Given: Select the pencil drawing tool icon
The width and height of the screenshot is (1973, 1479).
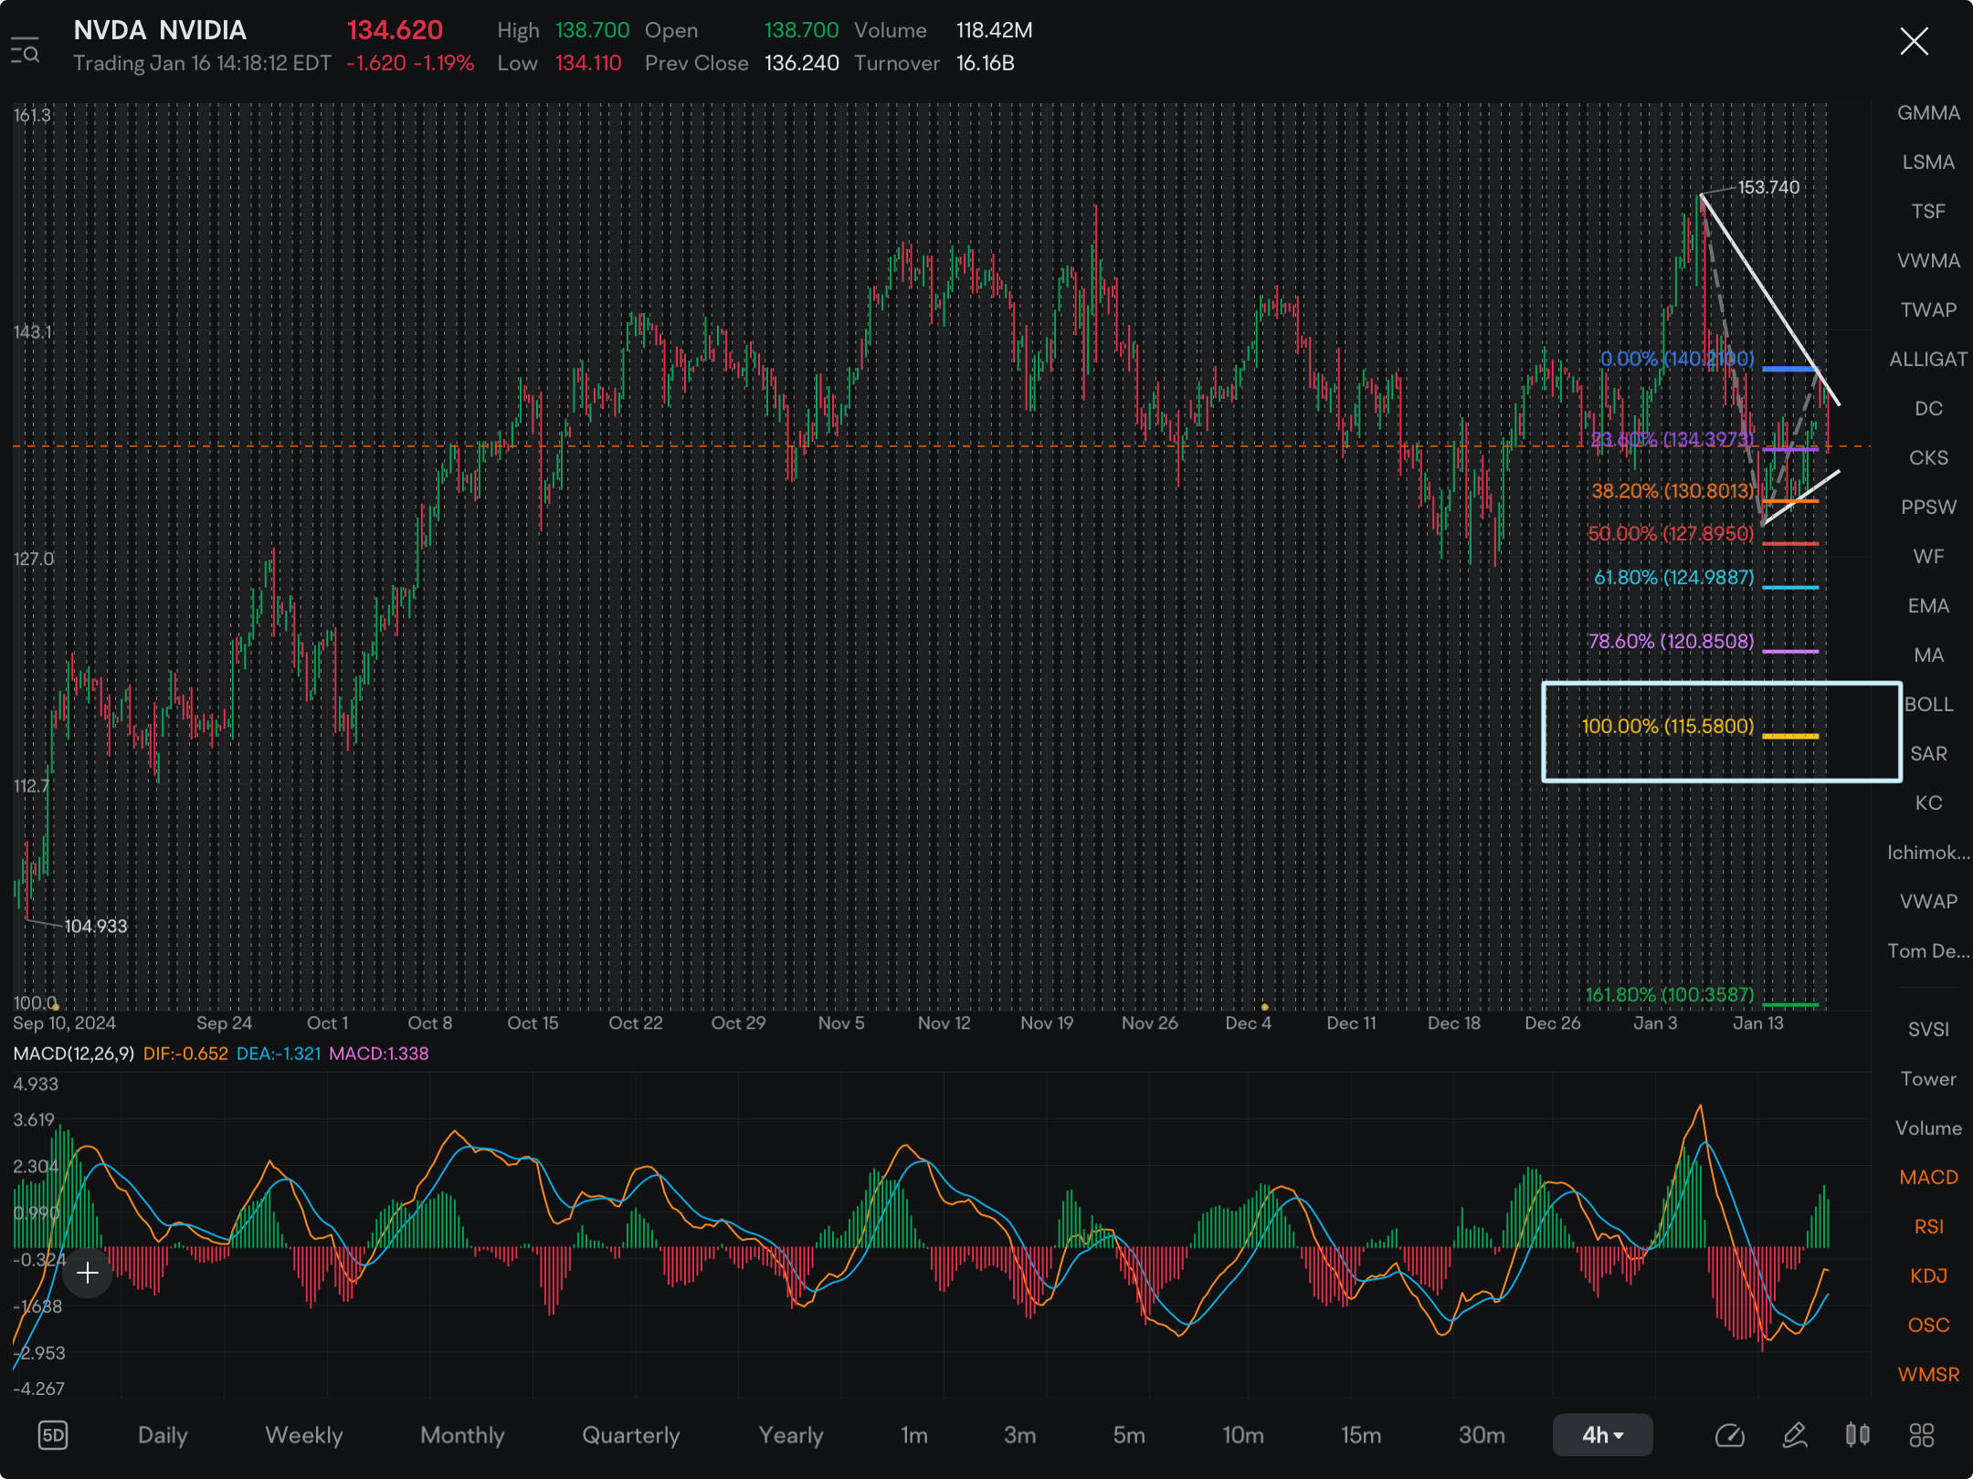Looking at the screenshot, I should tap(1794, 1435).
